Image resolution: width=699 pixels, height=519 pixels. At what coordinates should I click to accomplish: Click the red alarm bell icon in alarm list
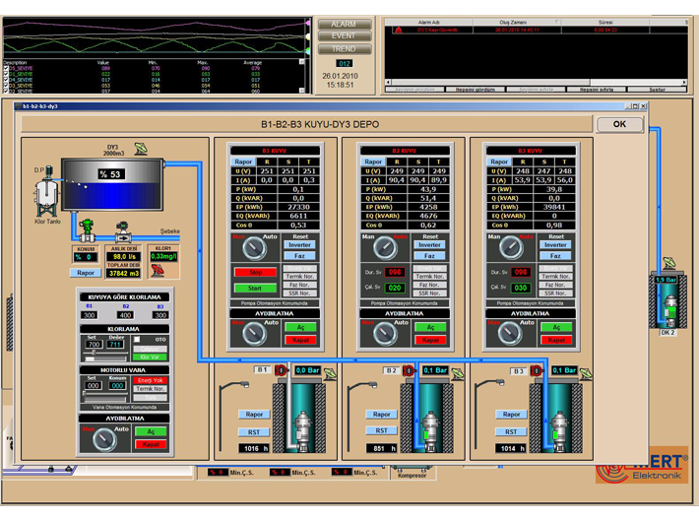pos(398,30)
